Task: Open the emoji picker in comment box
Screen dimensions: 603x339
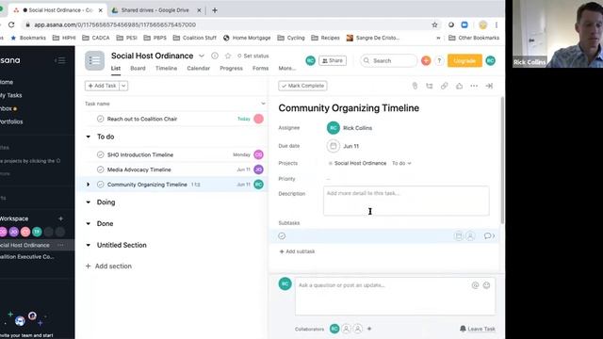Action: click(486, 285)
